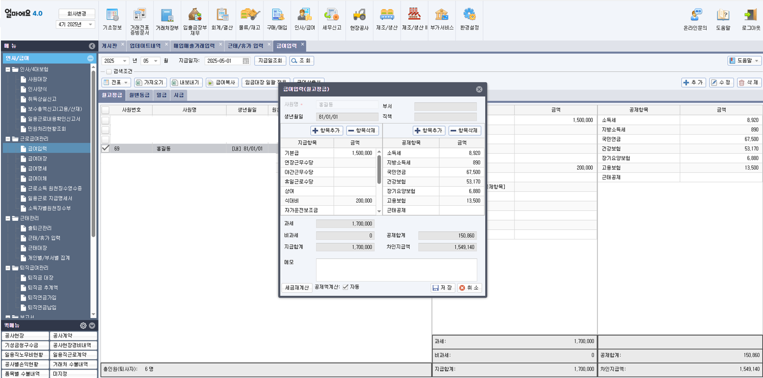Viewport: 763px width, 378px height.
Task: Select the 월변동급 tab
Action: pyautogui.click(x=139, y=95)
